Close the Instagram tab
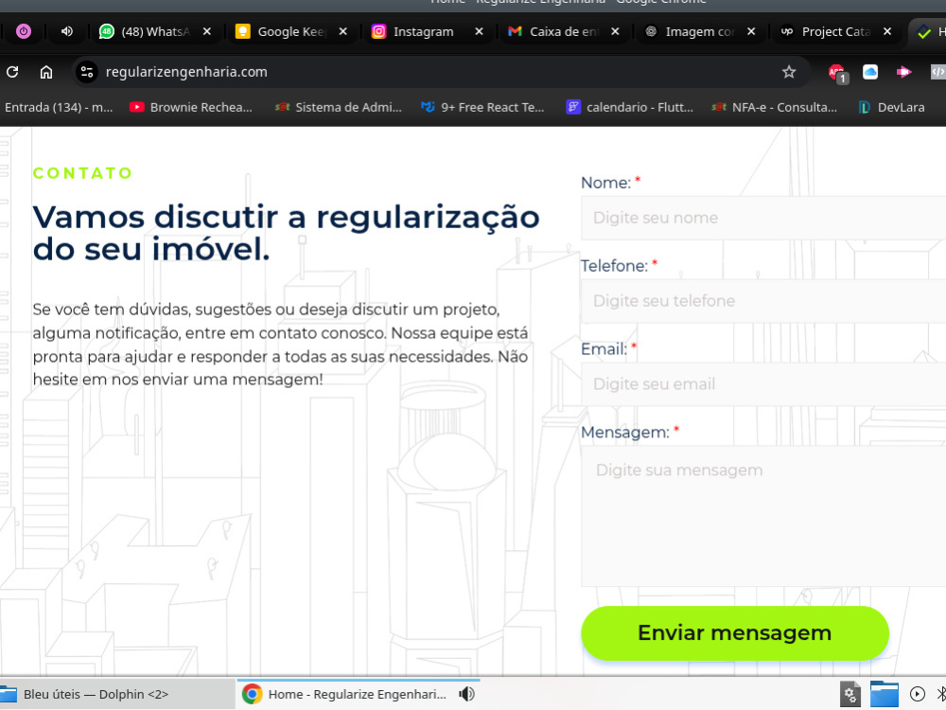946x710 pixels. point(479,31)
